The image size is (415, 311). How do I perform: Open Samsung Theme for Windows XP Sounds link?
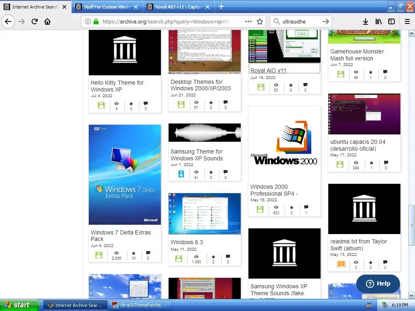tap(197, 155)
